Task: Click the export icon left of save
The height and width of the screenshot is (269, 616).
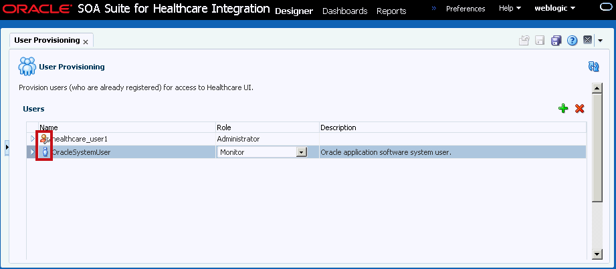Action: click(x=524, y=41)
